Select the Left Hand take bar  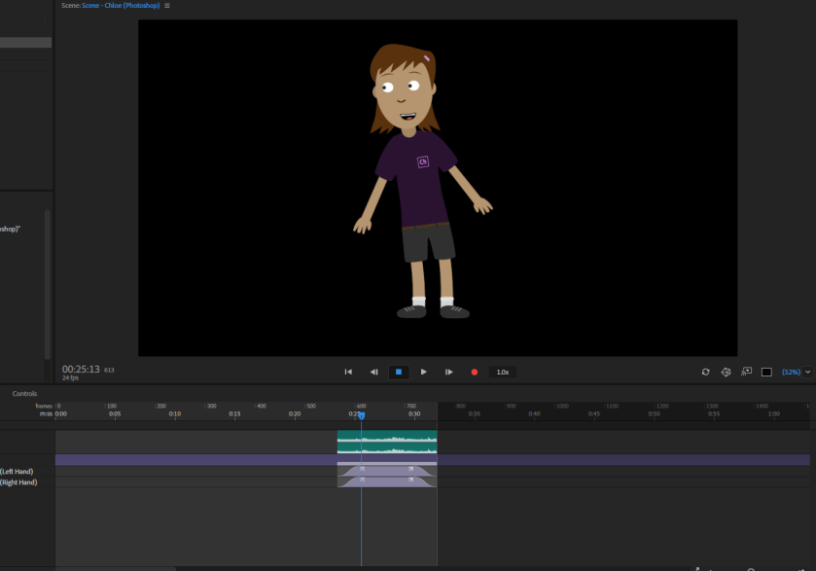pos(387,471)
